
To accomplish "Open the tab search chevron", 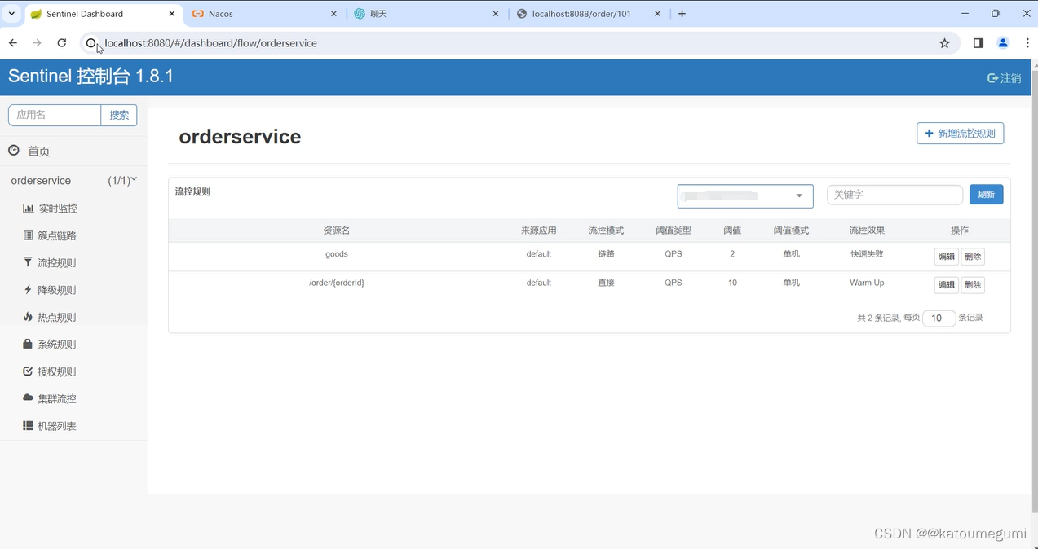I will (11, 14).
